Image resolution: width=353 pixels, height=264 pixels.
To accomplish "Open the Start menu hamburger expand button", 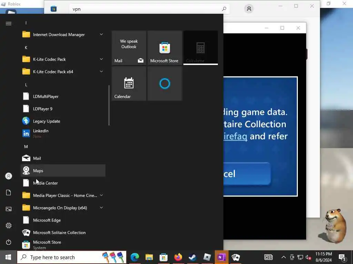I will pos(9,24).
